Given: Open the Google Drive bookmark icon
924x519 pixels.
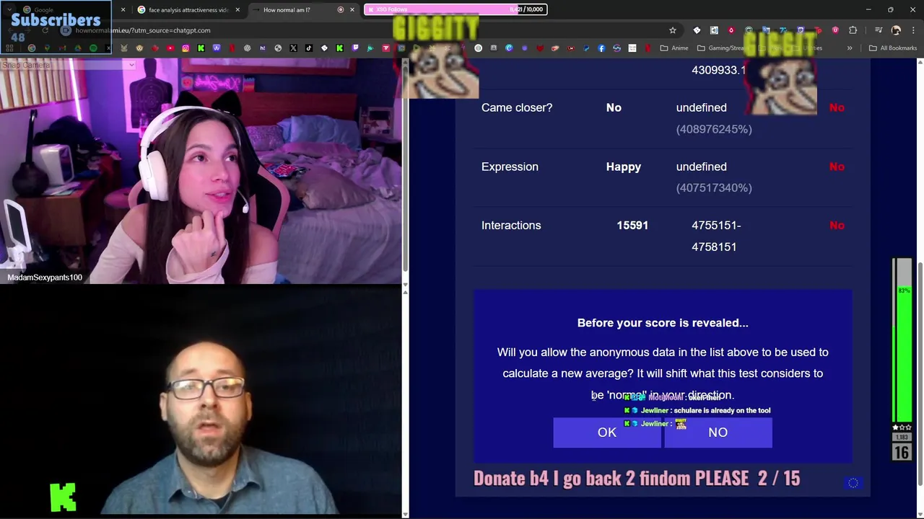Looking at the screenshot, I should (x=78, y=48).
